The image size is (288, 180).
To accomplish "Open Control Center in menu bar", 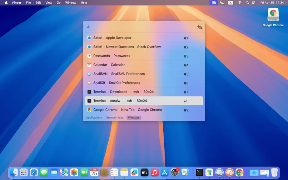I will point(254,3).
